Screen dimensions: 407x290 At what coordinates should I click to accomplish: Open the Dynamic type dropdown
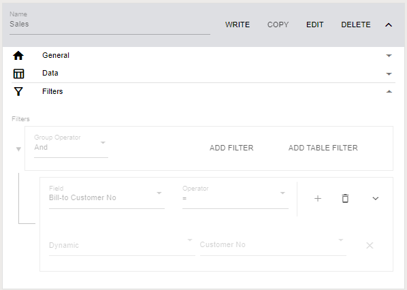(122, 244)
